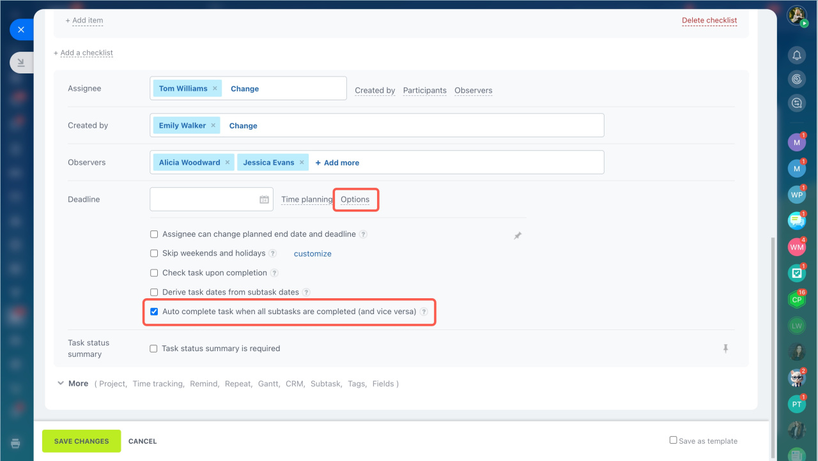Close the task slider with the X
Image resolution: width=818 pixels, height=461 pixels.
point(20,29)
